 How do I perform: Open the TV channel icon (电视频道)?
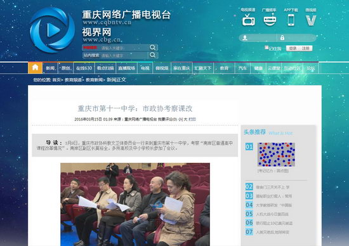[x=248, y=20]
